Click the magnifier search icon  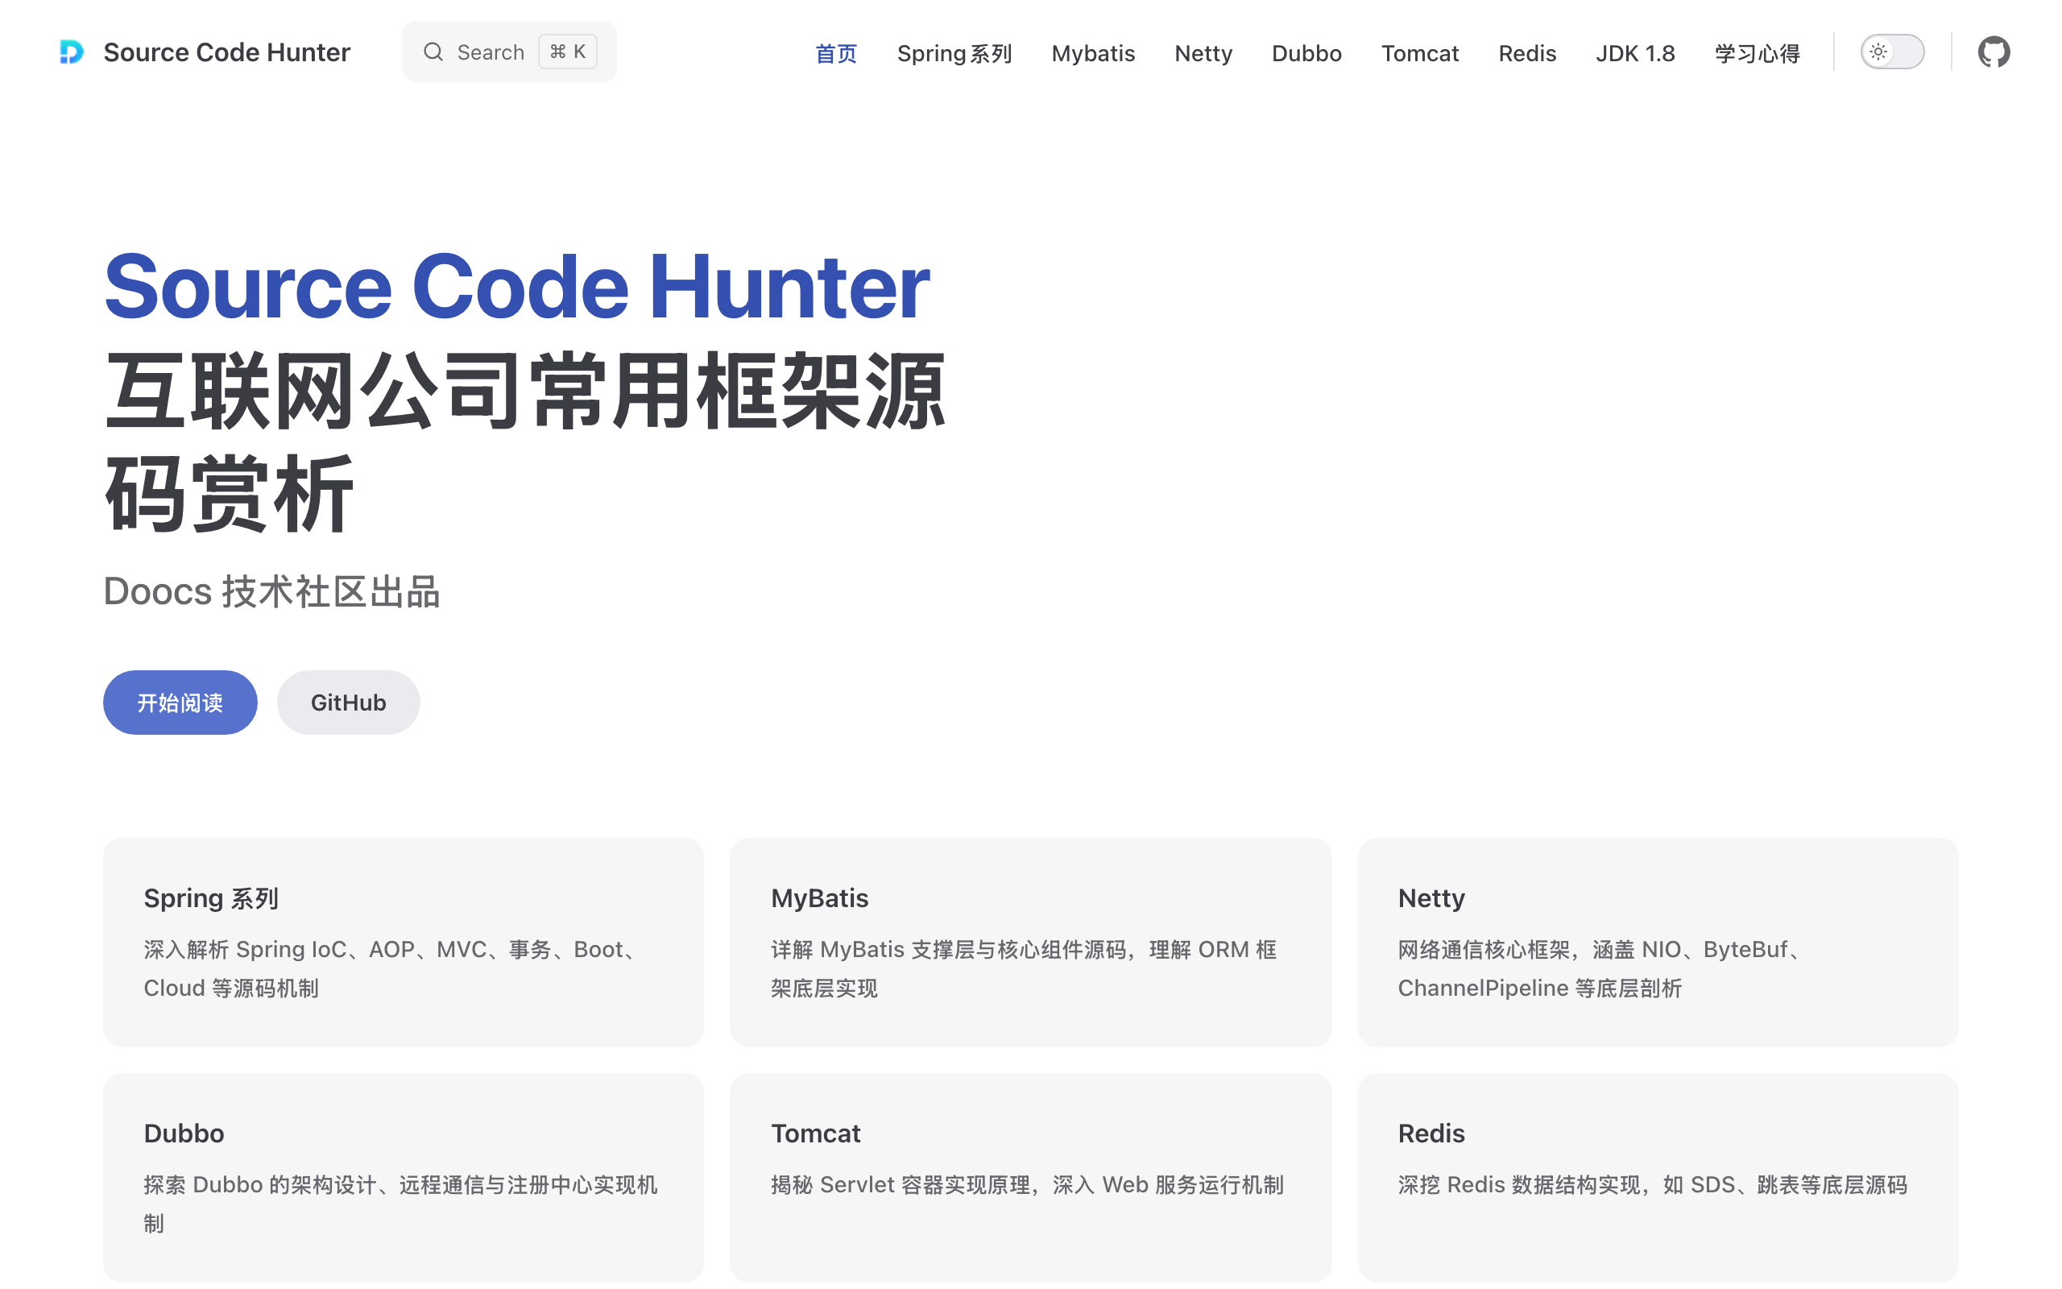pos(433,52)
